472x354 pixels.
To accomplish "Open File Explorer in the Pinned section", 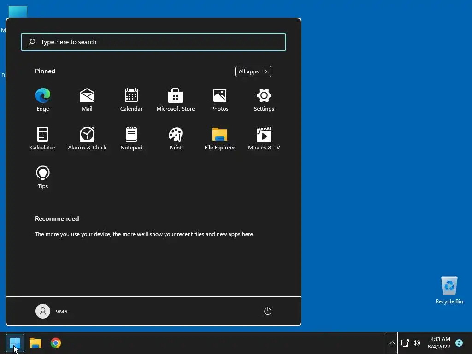I will click(220, 138).
